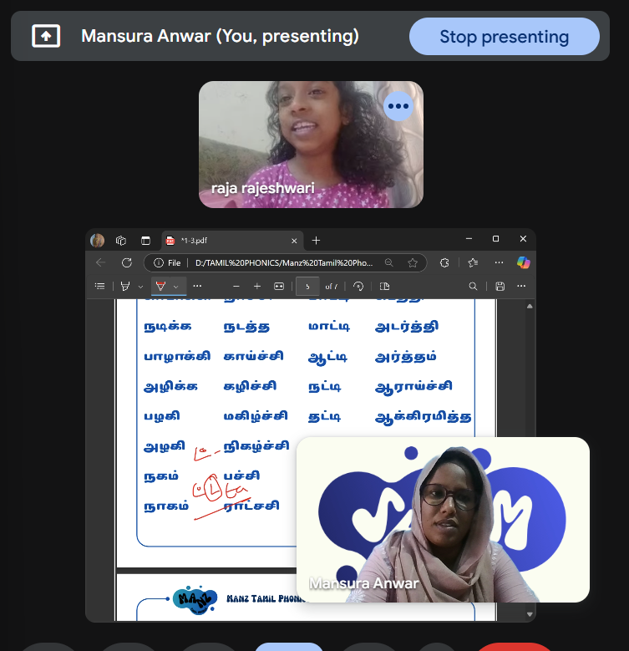Expand the Highlight color options dropdown
The image size is (629, 651).
point(139,286)
